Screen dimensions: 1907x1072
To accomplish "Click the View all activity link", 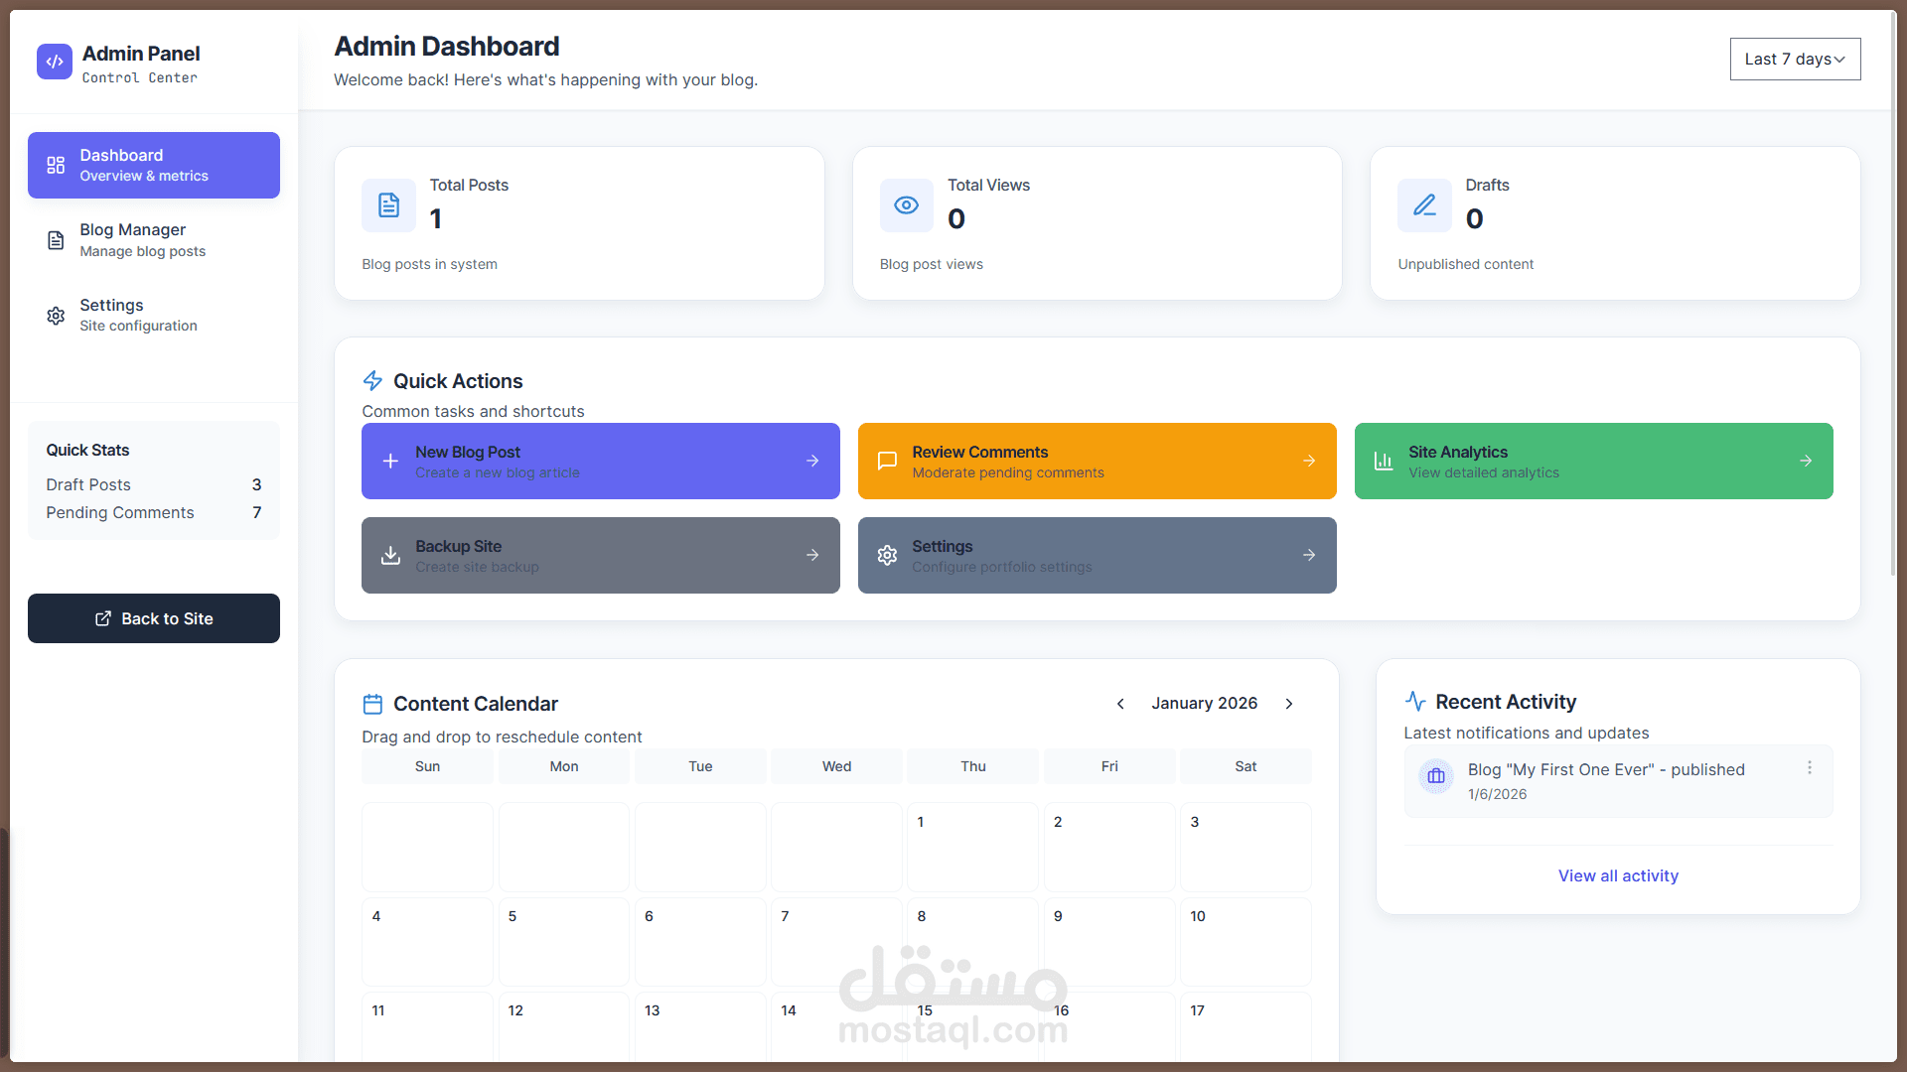I will click(x=1618, y=875).
